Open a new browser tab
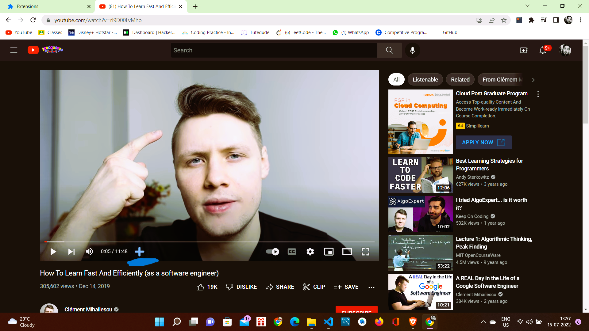Screen dimensions: 589x331 (x=195, y=6)
